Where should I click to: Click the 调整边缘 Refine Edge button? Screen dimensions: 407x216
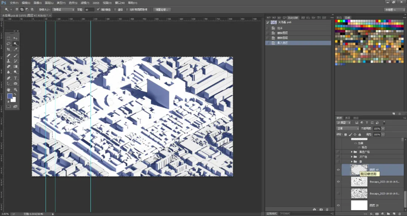pyautogui.click(x=162, y=9)
